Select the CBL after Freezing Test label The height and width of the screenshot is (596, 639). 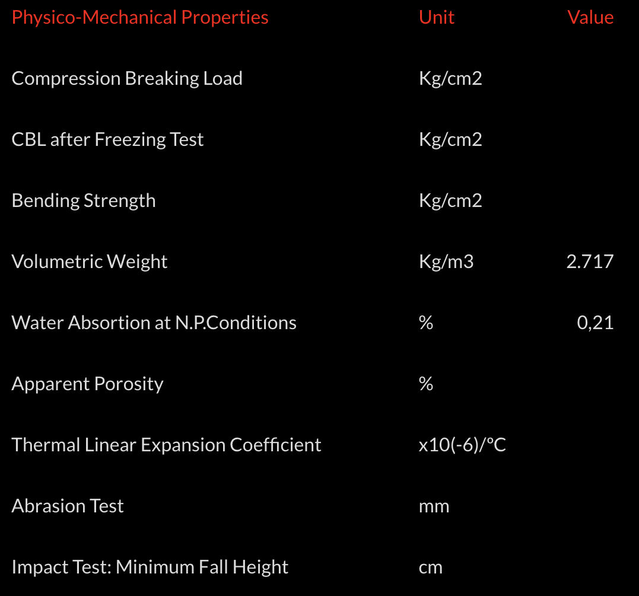[107, 139]
